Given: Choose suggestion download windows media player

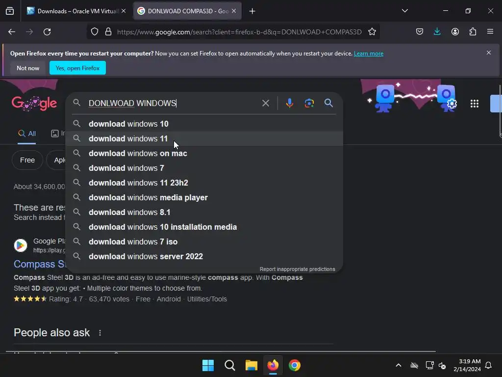Looking at the screenshot, I should click(x=204, y=197).
